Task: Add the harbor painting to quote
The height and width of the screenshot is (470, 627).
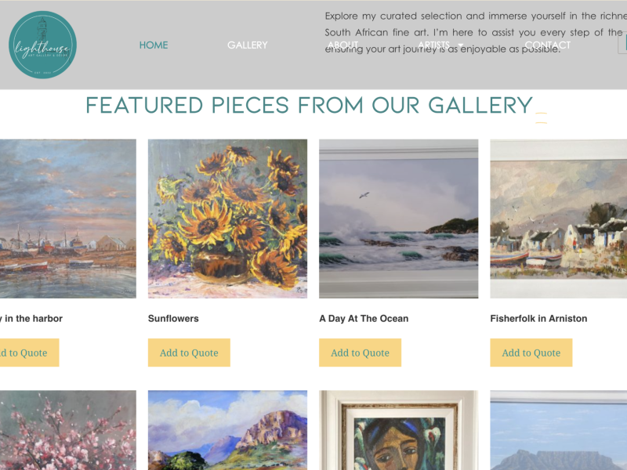Action: pyautogui.click(x=27, y=352)
